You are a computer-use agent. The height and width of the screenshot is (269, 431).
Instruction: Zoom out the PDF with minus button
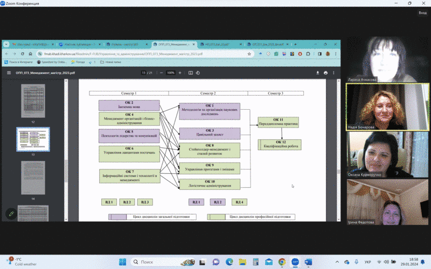[162, 73]
